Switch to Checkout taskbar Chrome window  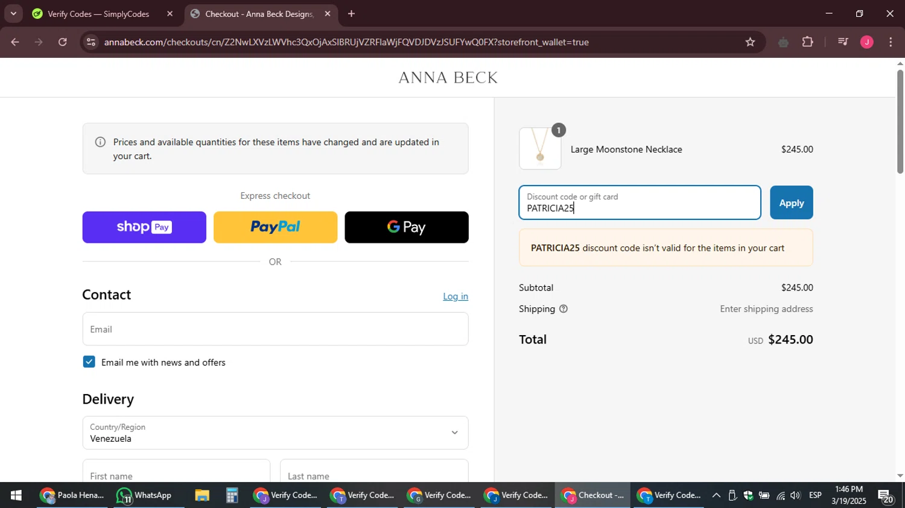[x=592, y=495]
